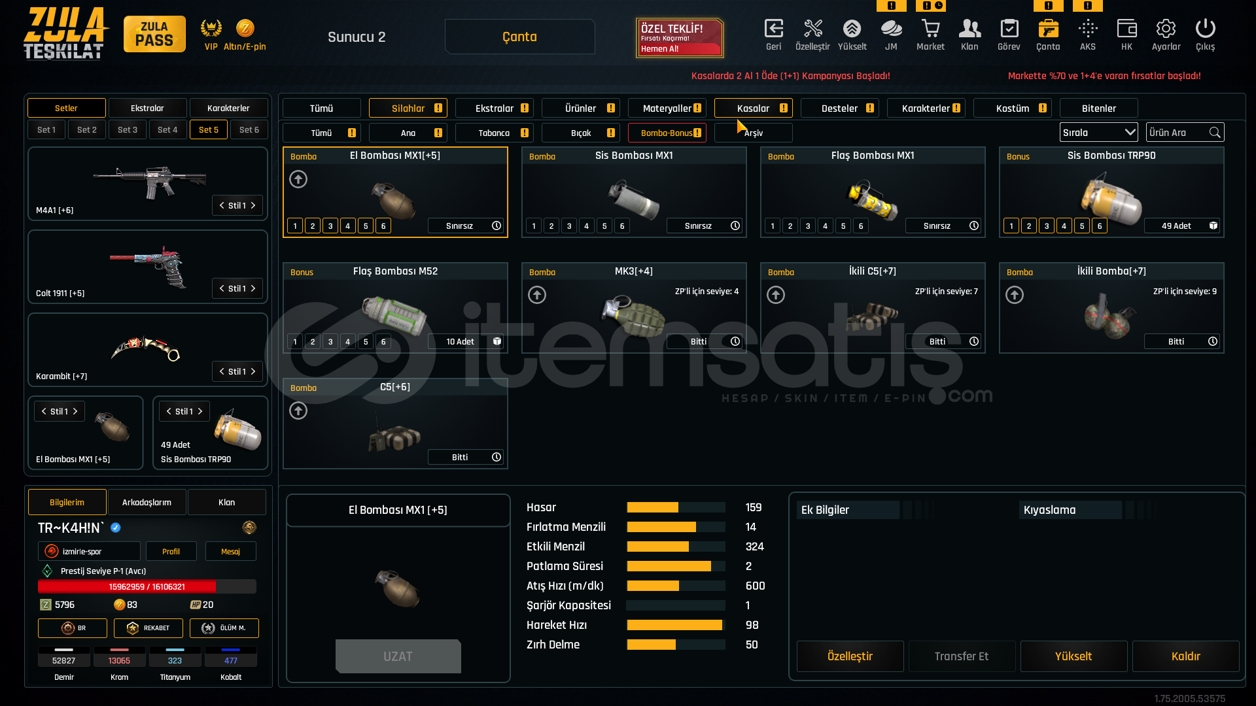The height and width of the screenshot is (706, 1256).
Task: Toggle set slot 2 on Sis Bombası TRP90
Action: click(1029, 226)
